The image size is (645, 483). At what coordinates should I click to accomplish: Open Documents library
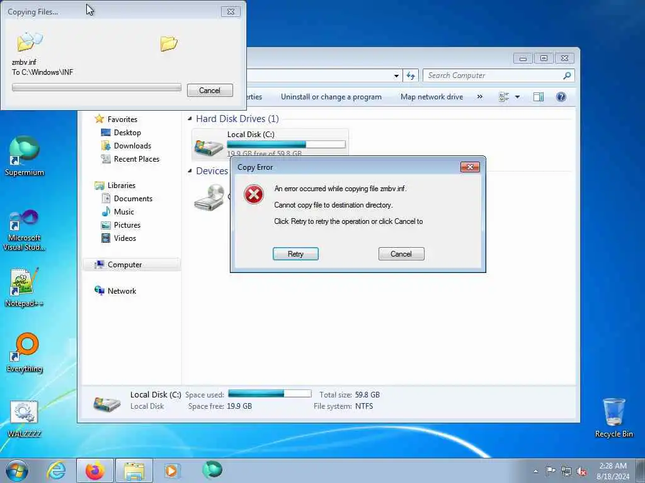[x=133, y=198]
